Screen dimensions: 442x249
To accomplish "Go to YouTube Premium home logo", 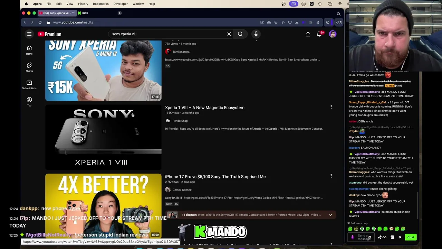I will click(50, 34).
